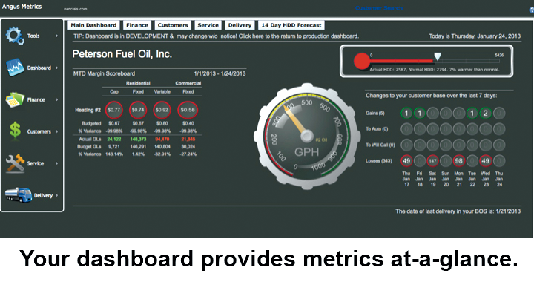Screen dimensions: 534x282
Task: Click the 148.14% variance value
Action: coord(114,154)
